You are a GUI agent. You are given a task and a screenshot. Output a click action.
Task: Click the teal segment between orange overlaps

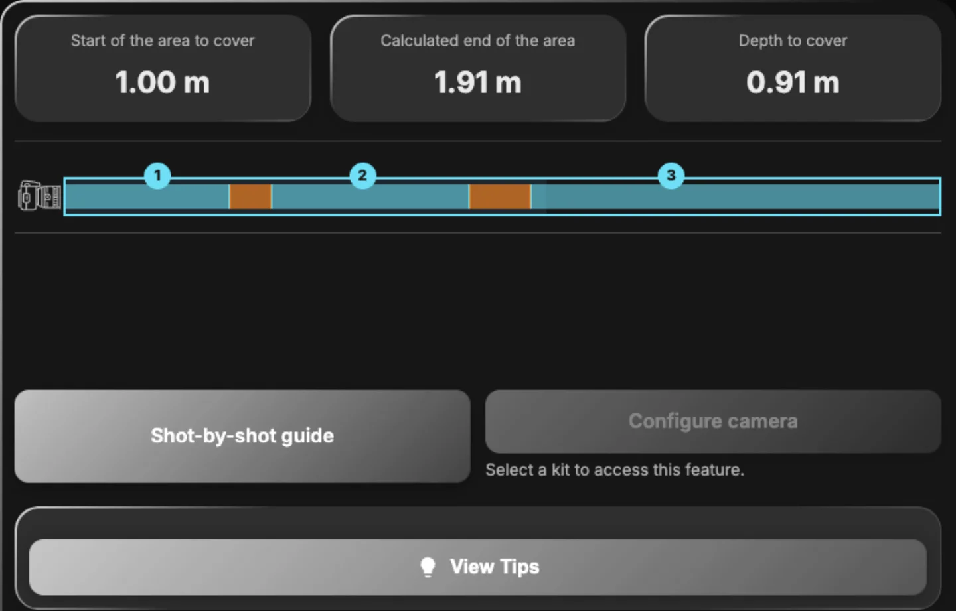[x=370, y=196]
